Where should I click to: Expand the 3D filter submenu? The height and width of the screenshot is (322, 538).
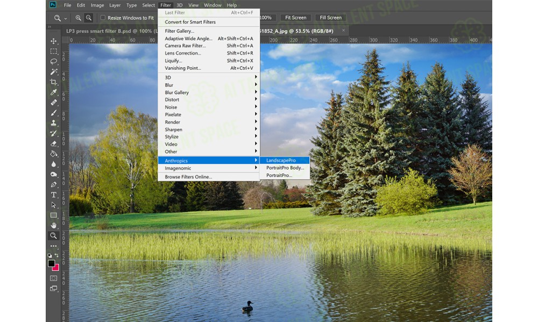(209, 77)
